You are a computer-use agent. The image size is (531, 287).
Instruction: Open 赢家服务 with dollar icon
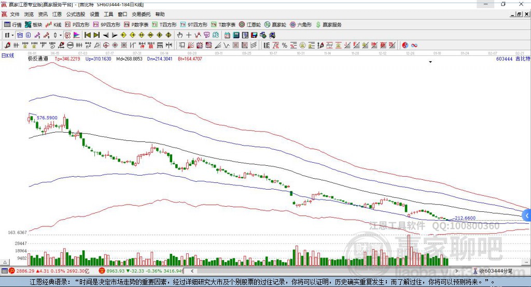tap(328, 25)
